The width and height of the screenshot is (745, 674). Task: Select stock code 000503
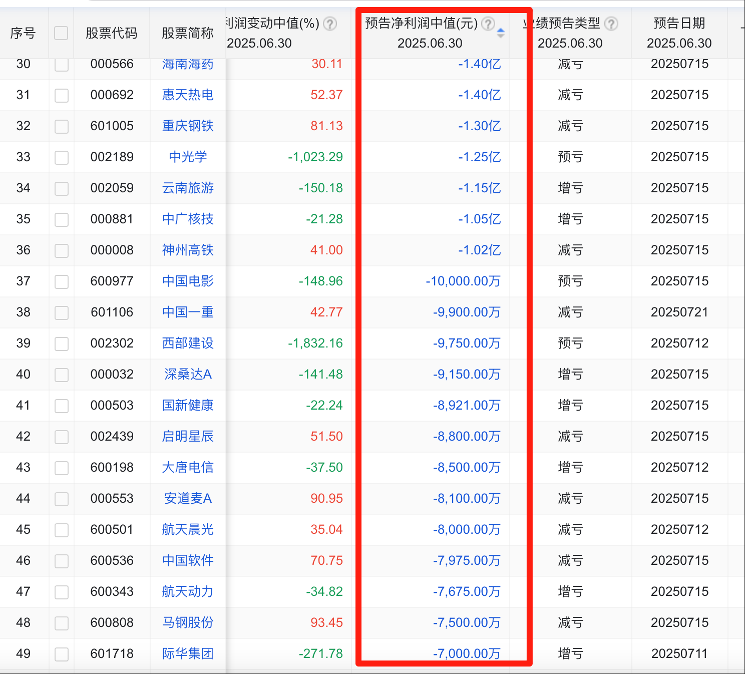pos(112,405)
